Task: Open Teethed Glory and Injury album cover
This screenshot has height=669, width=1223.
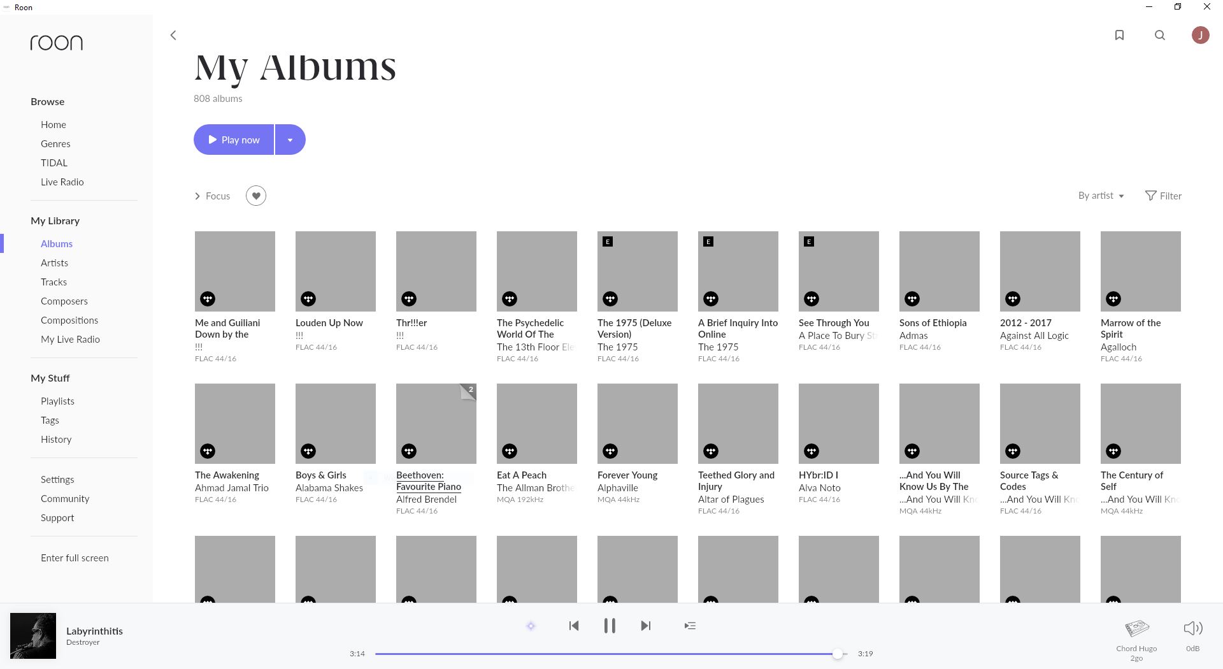Action: 738,424
